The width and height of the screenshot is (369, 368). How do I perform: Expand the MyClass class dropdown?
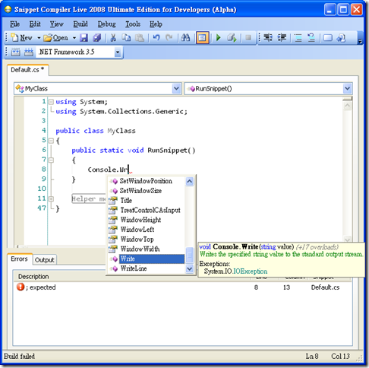[176, 89]
